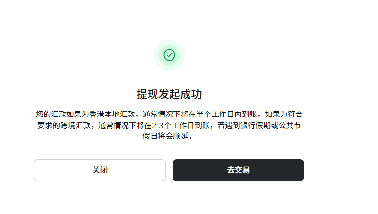378x214 pixels.
Task: Select the success status checkmark badge
Action: tap(169, 55)
